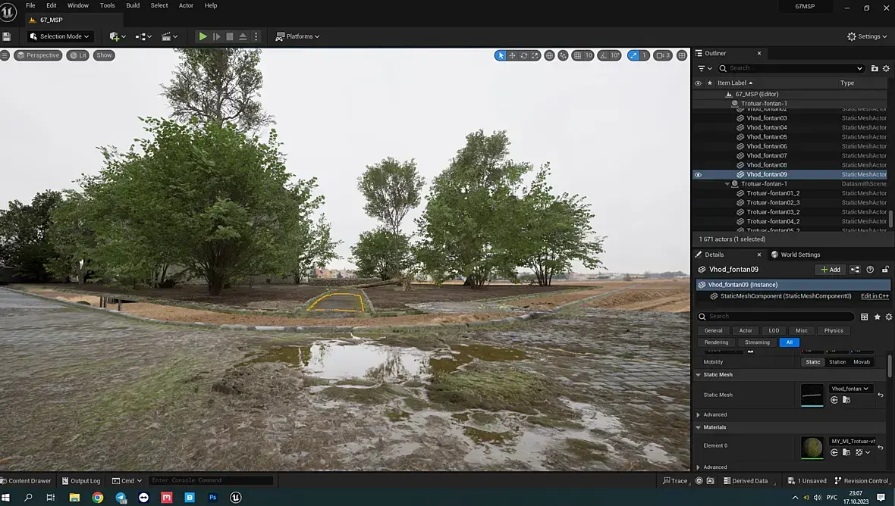Open the Perspective view mode menu
Screen dimensions: 895x506
point(38,55)
